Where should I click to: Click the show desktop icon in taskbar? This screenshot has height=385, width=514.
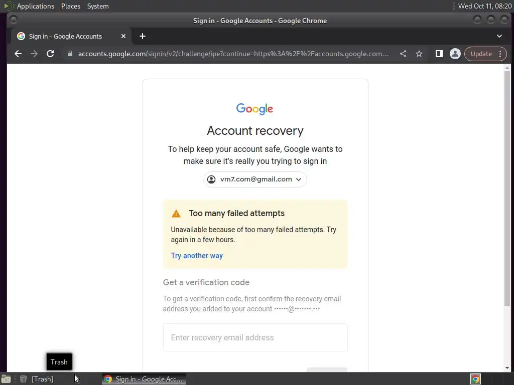[x=6, y=379]
